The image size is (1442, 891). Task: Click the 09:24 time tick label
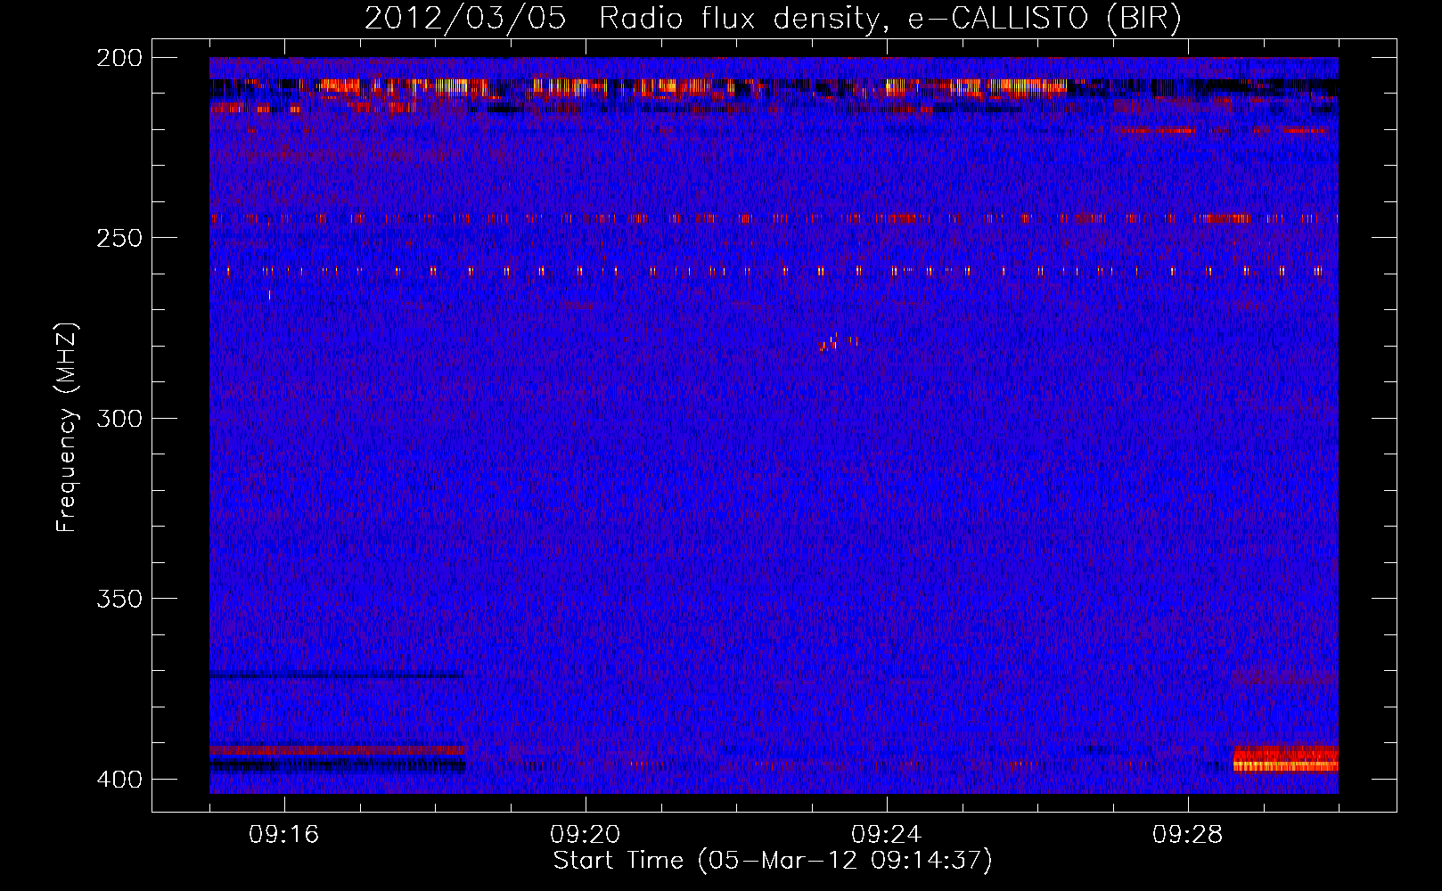point(887,834)
